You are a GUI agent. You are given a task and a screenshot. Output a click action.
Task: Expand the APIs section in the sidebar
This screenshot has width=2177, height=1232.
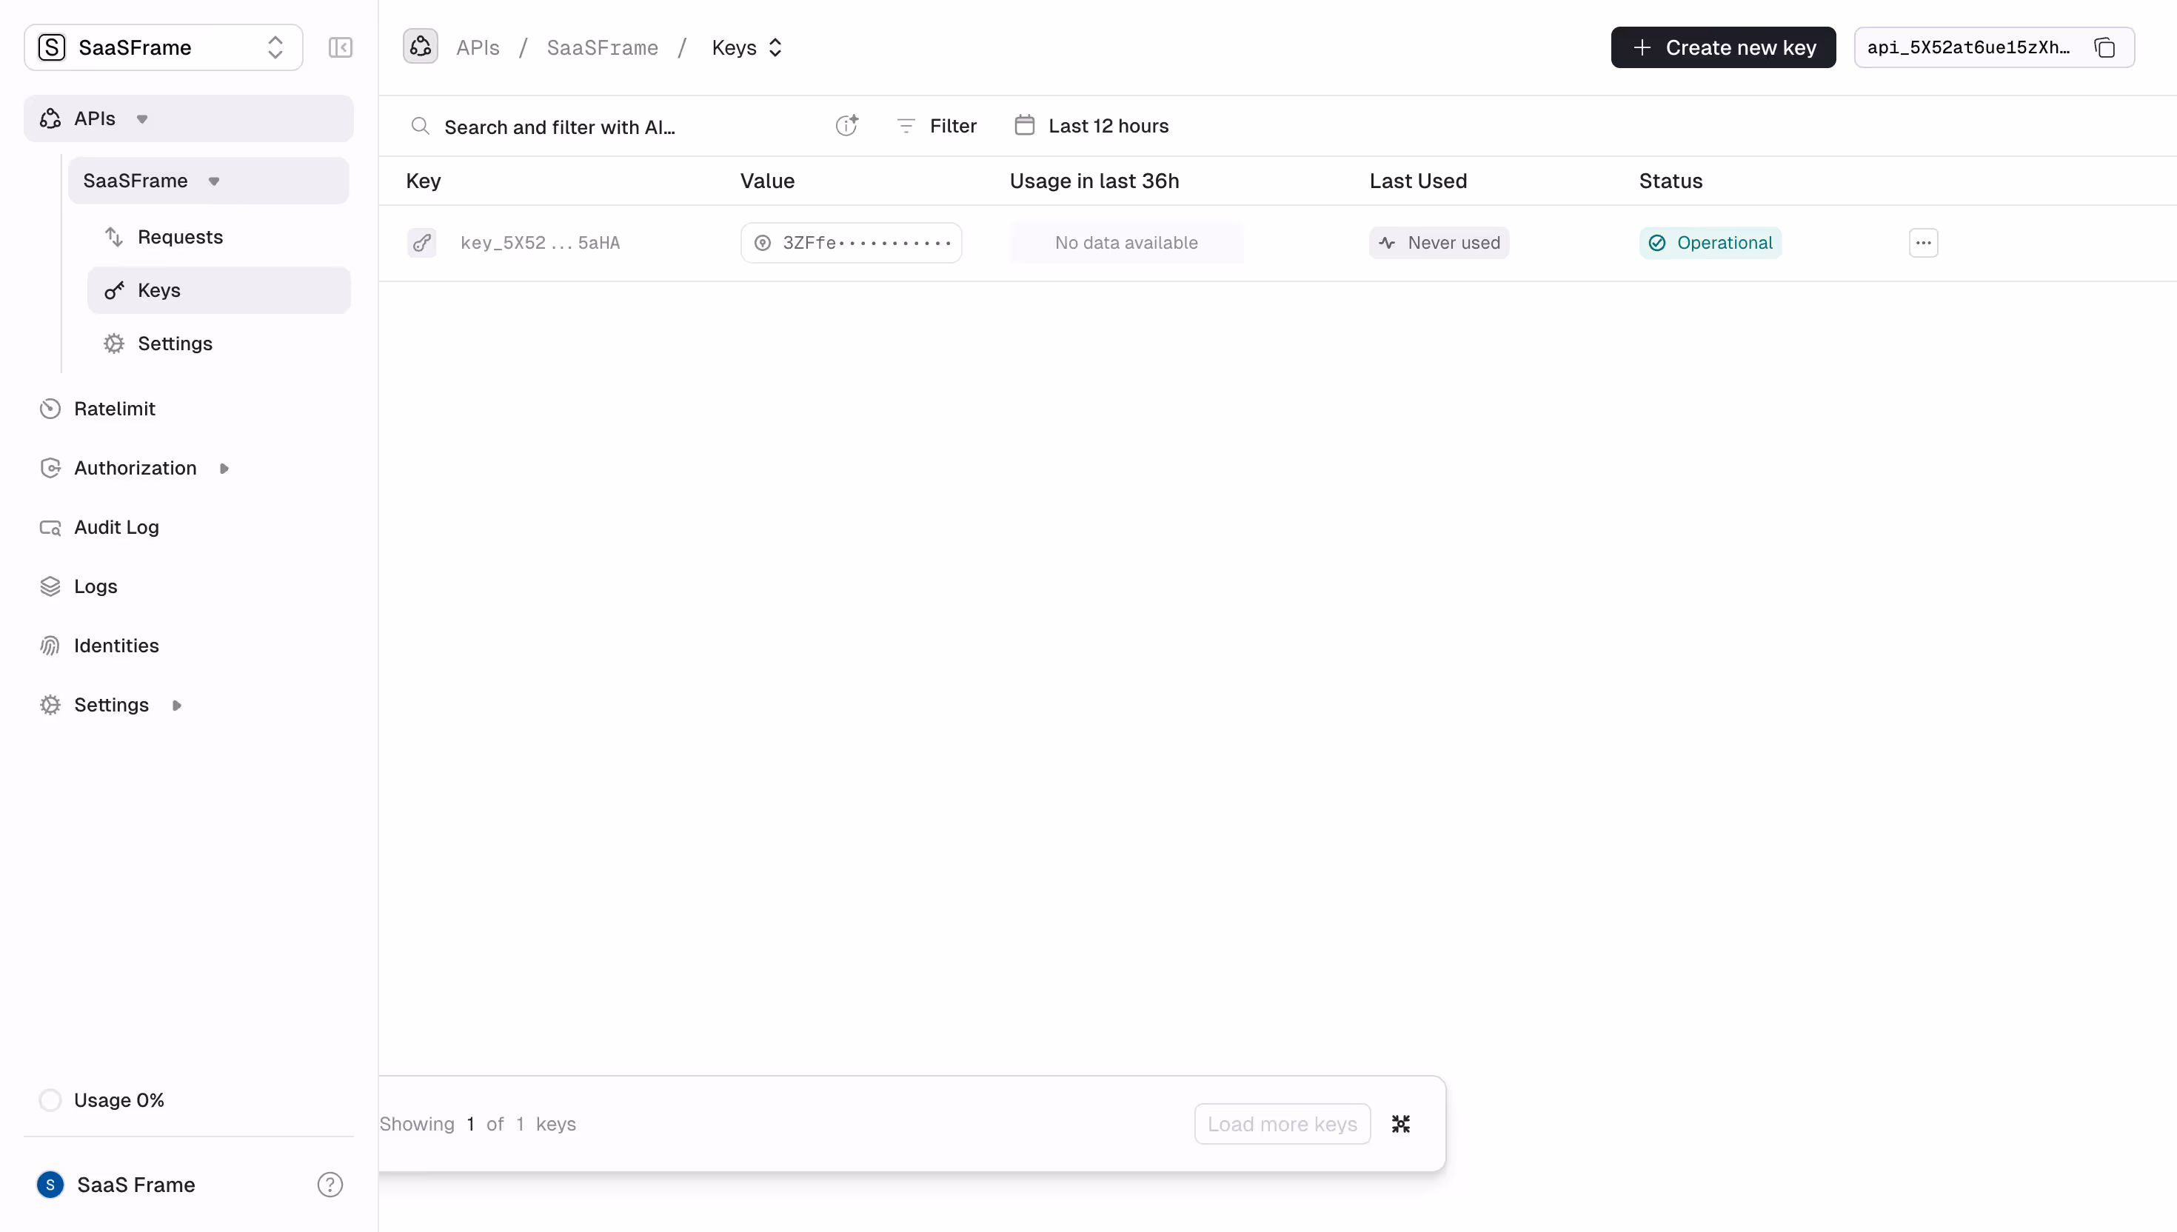tap(141, 118)
